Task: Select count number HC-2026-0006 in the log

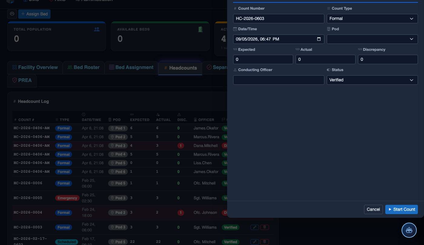Action: [28, 183]
